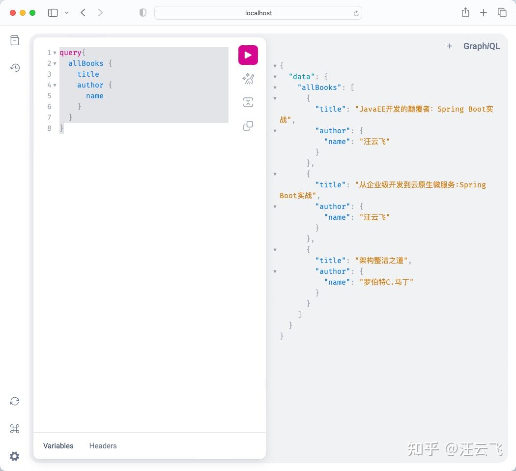This screenshot has width=516, height=471.
Task: Open GraphiQL settings with the gear icon
Action: (15, 456)
